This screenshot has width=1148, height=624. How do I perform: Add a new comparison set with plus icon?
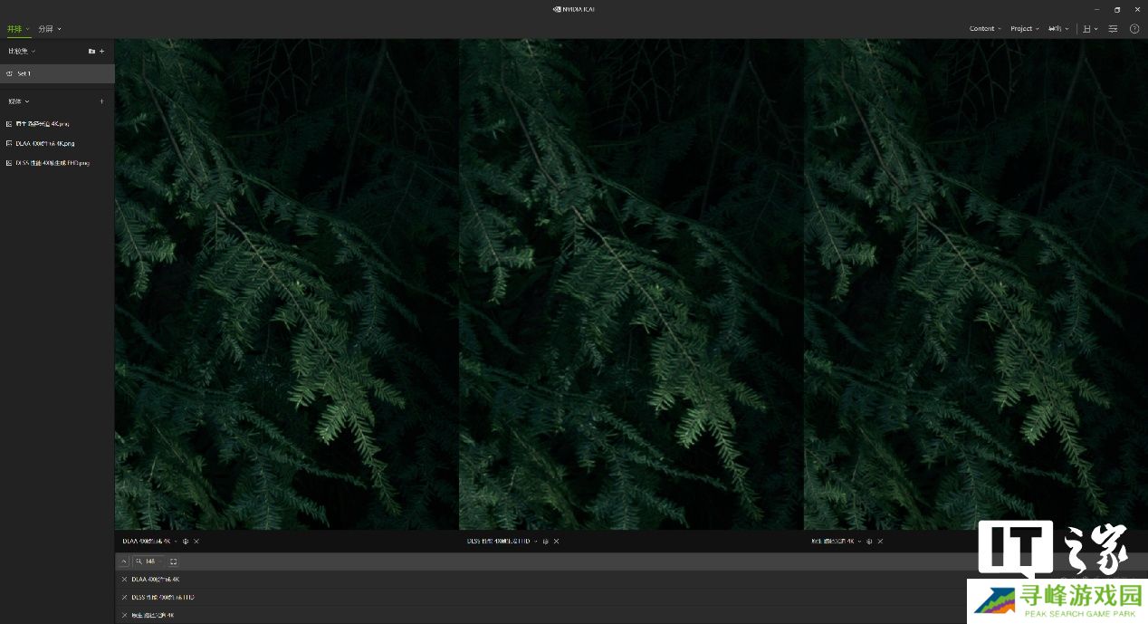pos(101,52)
